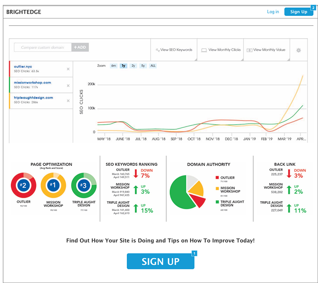The width and height of the screenshot is (318, 283).
Task: Click green up arrow for Mission Workshop back link
Action: [x=289, y=190]
